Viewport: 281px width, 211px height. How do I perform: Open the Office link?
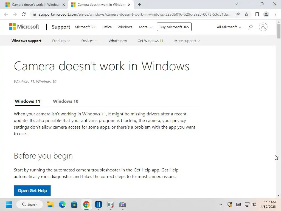point(107,27)
